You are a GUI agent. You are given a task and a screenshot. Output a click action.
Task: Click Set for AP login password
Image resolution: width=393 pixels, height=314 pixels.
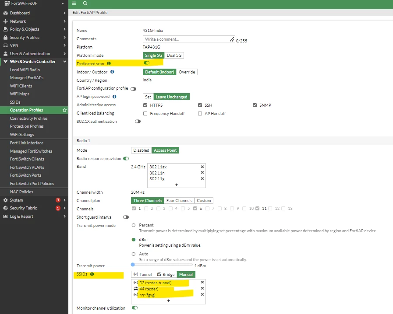(x=148, y=97)
